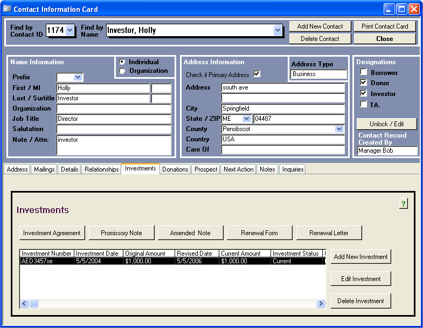The height and width of the screenshot is (328, 423).
Task: Toggle the Borrower designation checkbox
Action: point(364,72)
